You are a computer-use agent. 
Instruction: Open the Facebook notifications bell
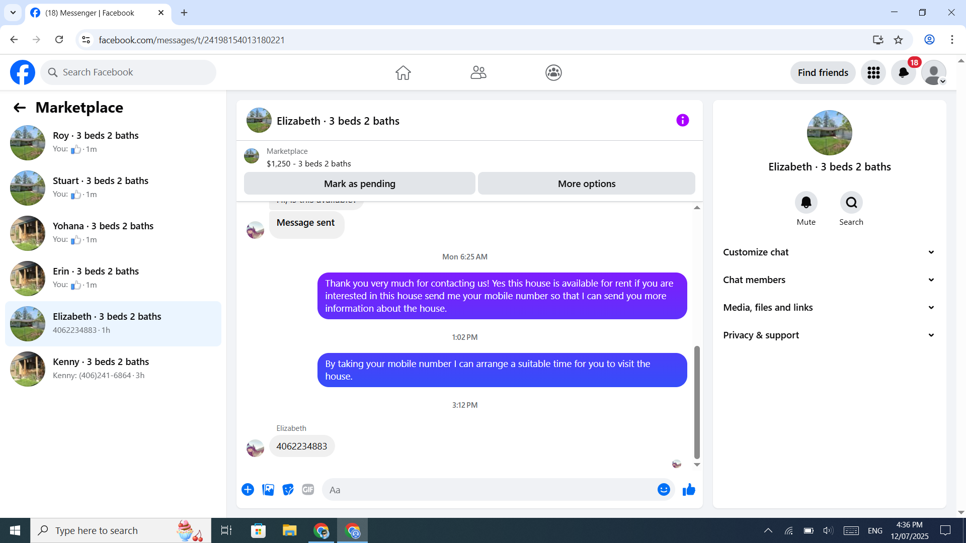pyautogui.click(x=904, y=73)
